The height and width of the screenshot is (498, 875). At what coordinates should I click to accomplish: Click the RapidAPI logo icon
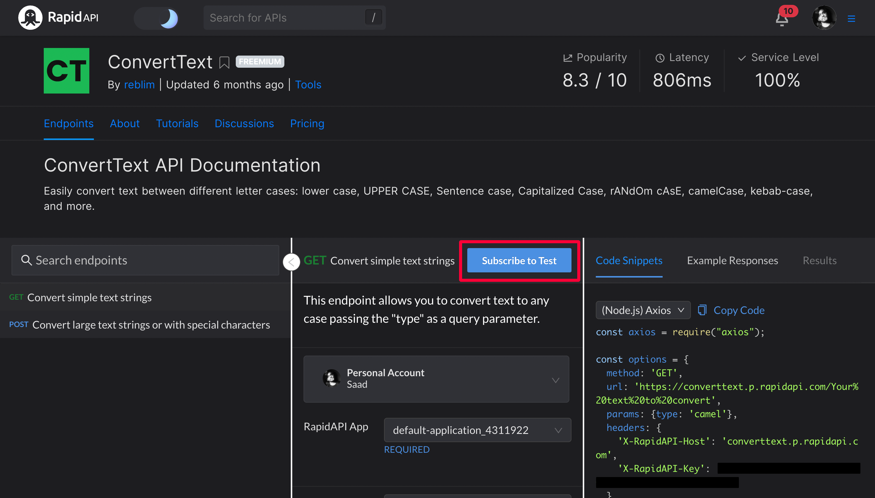[x=30, y=17]
